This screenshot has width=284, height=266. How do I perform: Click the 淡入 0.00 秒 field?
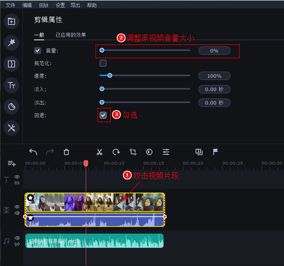click(x=214, y=89)
